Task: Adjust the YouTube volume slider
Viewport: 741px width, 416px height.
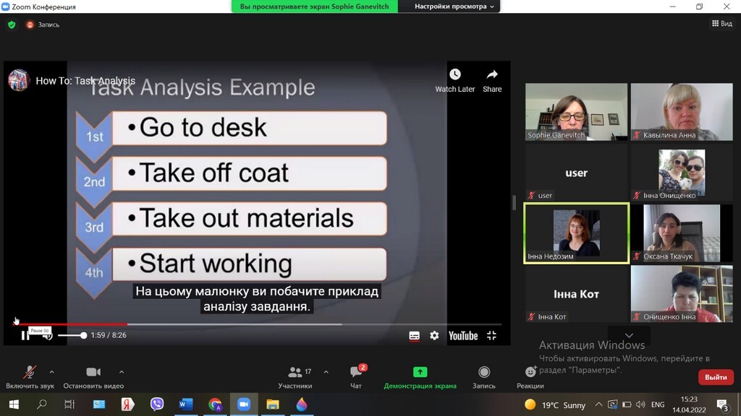Action: click(x=72, y=335)
